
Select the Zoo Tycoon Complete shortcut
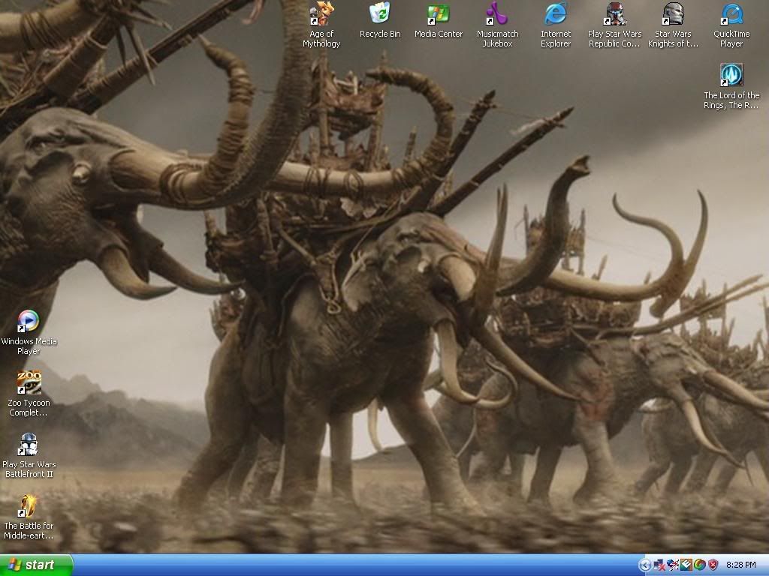[x=29, y=394]
